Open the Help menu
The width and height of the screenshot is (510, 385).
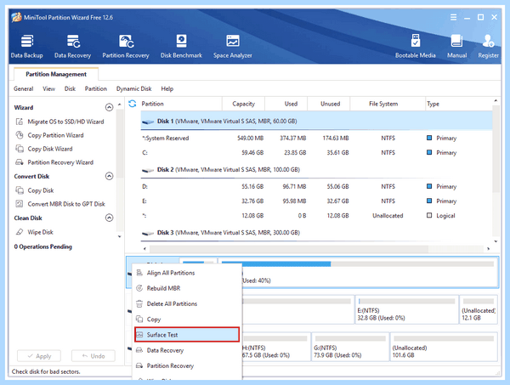[x=167, y=88]
